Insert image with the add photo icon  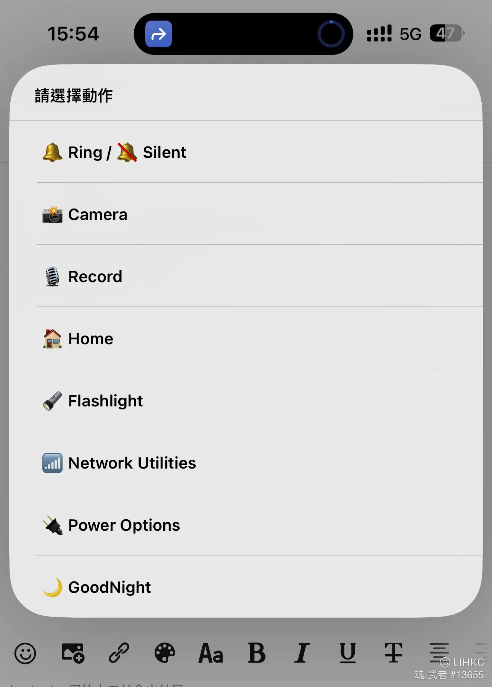(73, 653)
